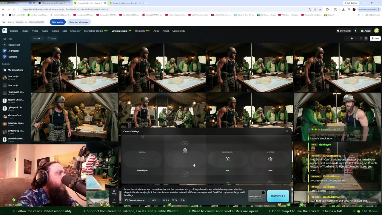Click the Generate button
Viewport: 382px width, 215px height.
tap(278, 196)
